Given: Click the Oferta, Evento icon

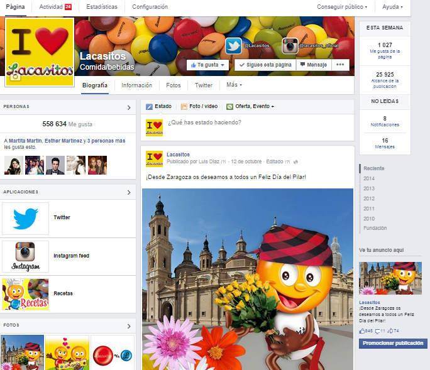Looking at the screenshot, I should [x=229, y=107].
